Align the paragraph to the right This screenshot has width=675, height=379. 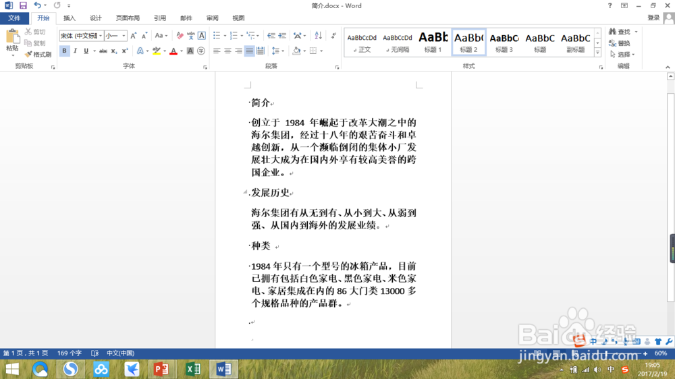[x=238, y=51]
